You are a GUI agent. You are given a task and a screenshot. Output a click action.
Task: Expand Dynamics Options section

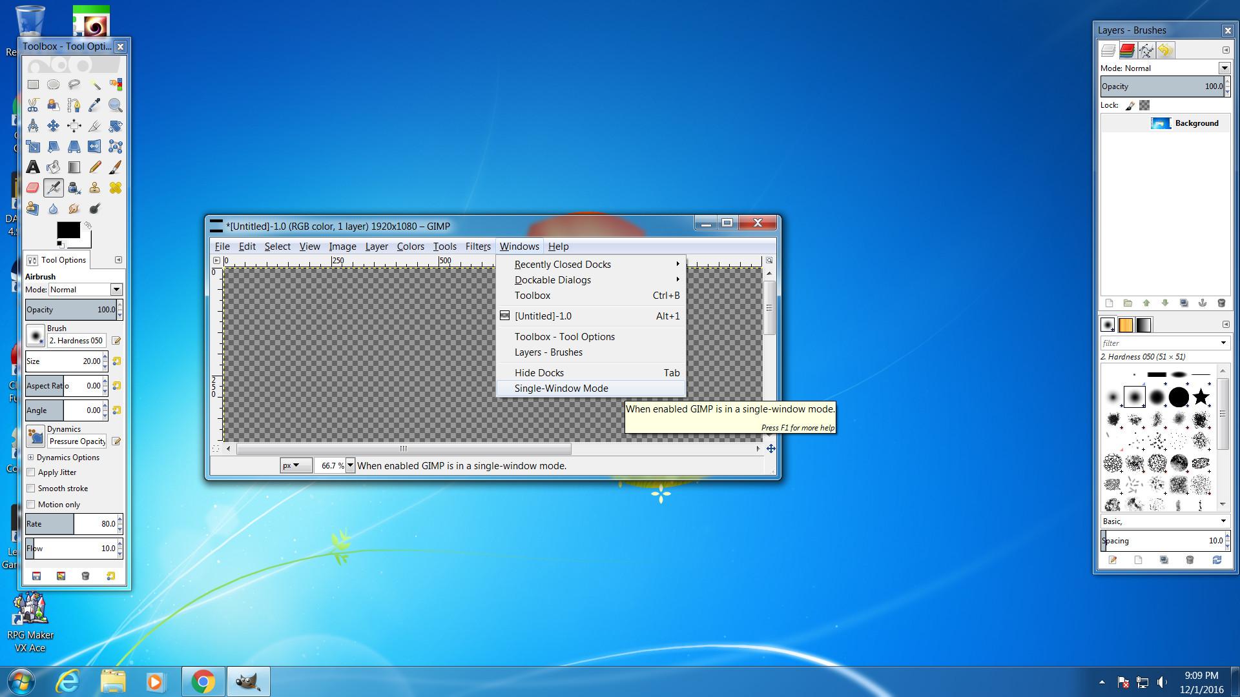30,458
